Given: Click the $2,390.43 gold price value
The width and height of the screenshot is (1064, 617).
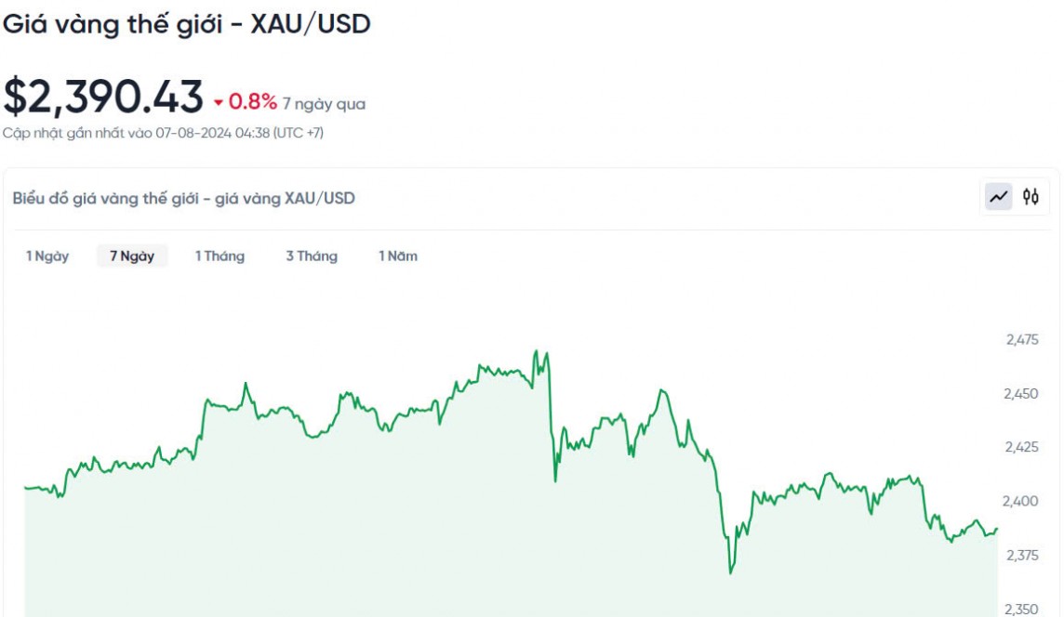Looking at the screenshot, I should tap(103, 98).
